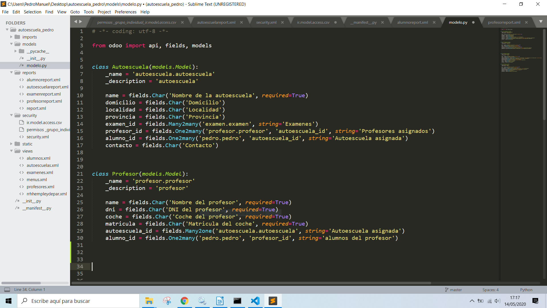Open Visual Studio Code from the taskbar
This screenshot has width=547, height=308.
[255, 301]
